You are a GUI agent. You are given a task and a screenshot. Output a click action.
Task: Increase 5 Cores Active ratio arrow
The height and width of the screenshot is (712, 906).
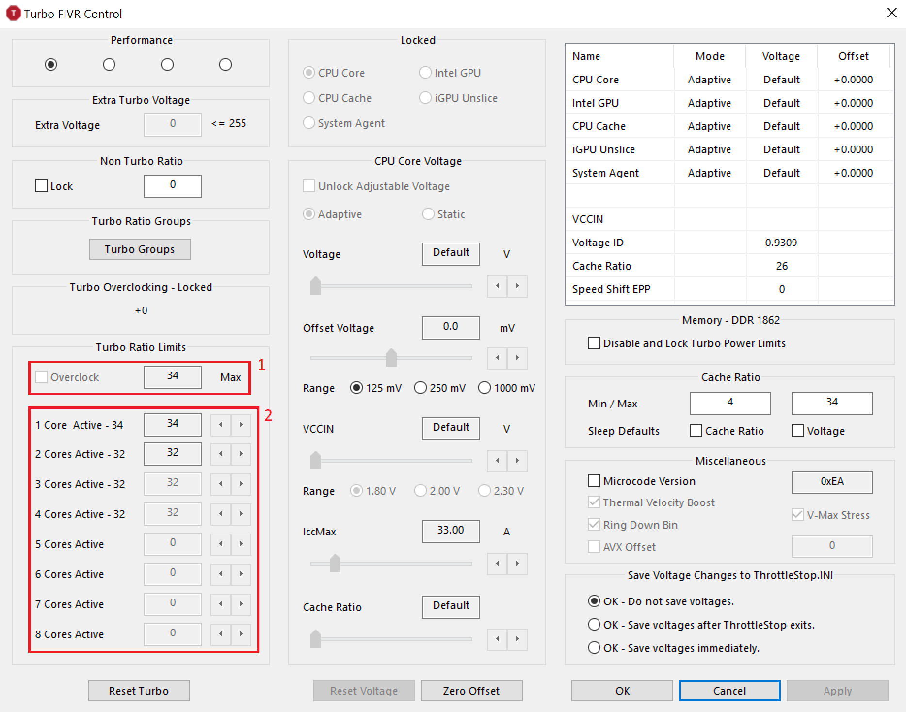click(x=241, y=544)
